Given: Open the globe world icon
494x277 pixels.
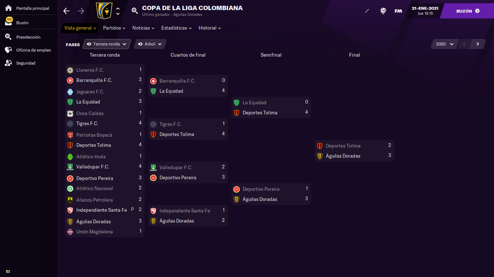Looking at the screenshot, I should point(383,11).
